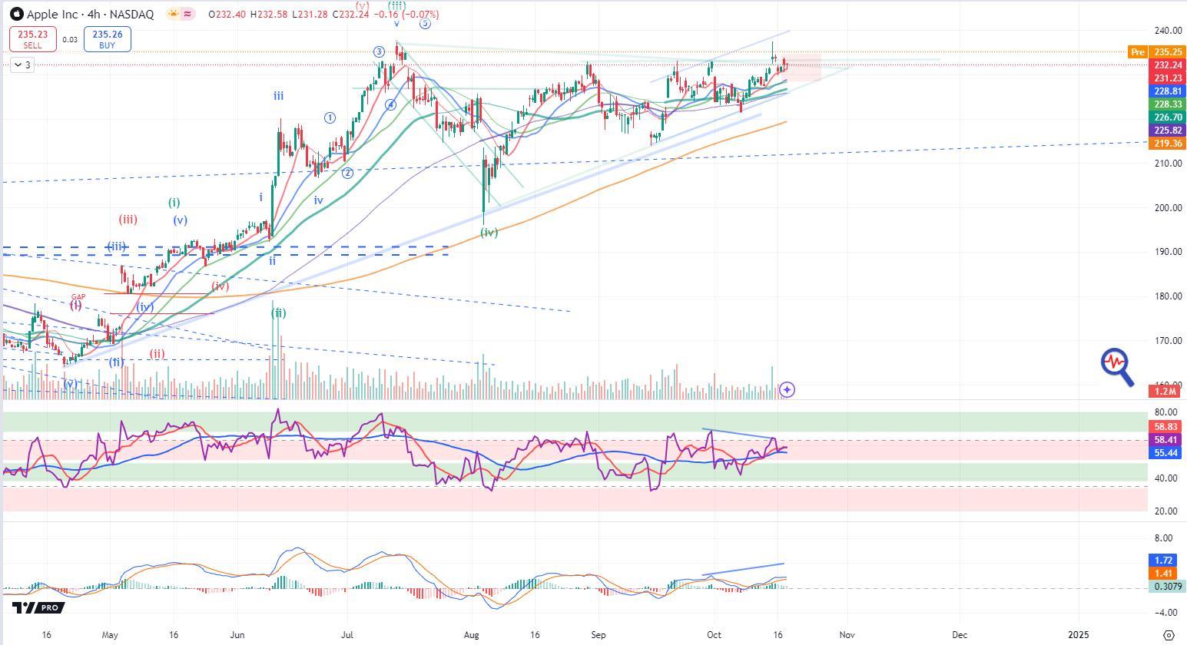Screen dimensions: 1187x645
Task: Click the Oct label on time axis
Action: (x=715, y=635)
